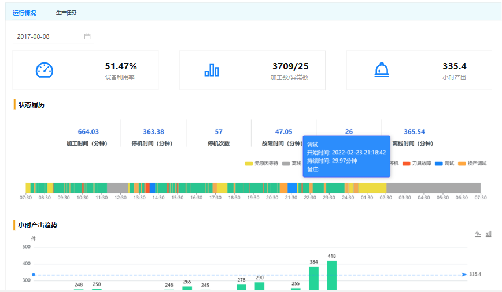The height and width of the screenshot is (292, 502).
Task: Toggle 换产调试 legend item
Action: coord(473,164)
